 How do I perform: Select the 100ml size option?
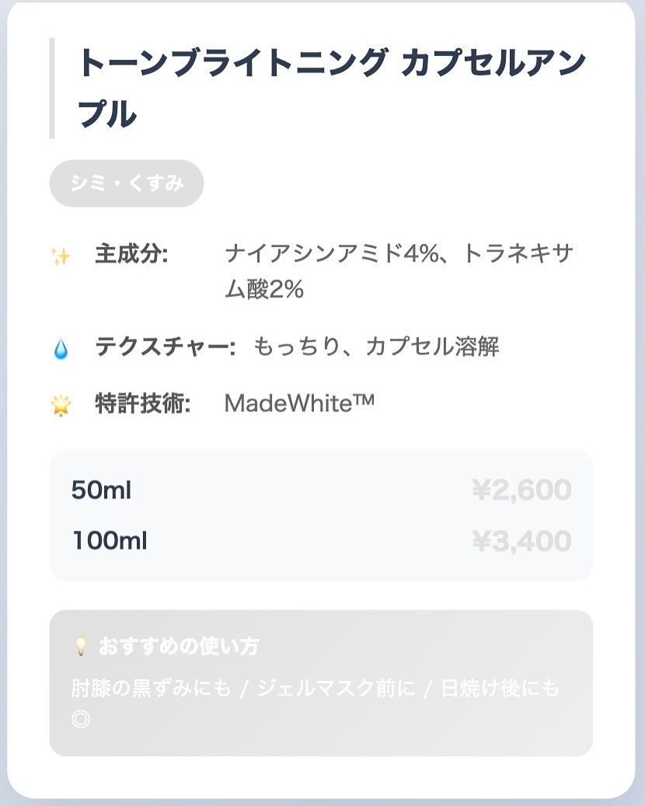(x=110, y=540)
